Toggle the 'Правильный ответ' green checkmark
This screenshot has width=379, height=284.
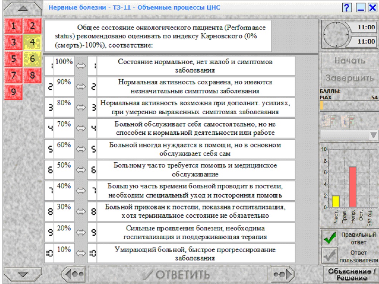point(330,238)
